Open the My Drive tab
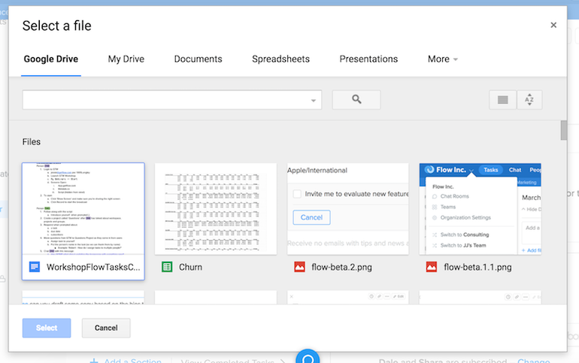The width and height of the screenshot is (579, 363). point(126,59)
